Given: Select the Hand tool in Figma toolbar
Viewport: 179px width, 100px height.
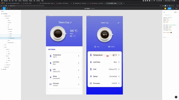Looking at the screenshot, I should pos(7,9).
